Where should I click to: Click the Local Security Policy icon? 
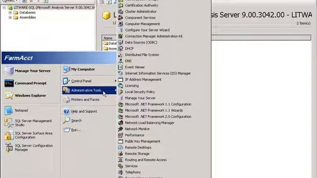(120, 92)
